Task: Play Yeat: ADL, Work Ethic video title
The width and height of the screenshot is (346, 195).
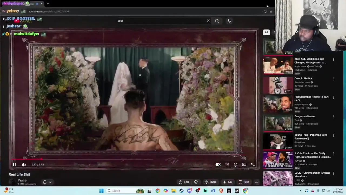Action: tap(310, 61)
